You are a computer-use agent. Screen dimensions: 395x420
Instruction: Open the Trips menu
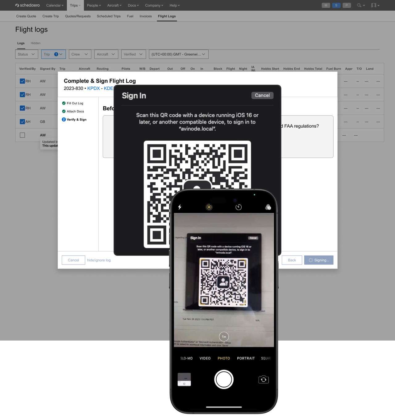75,5
